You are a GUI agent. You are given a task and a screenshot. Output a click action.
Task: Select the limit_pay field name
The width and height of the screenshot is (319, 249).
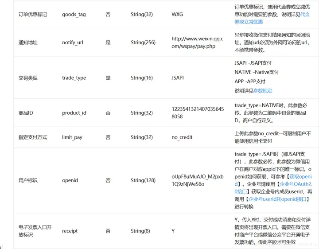72,137
